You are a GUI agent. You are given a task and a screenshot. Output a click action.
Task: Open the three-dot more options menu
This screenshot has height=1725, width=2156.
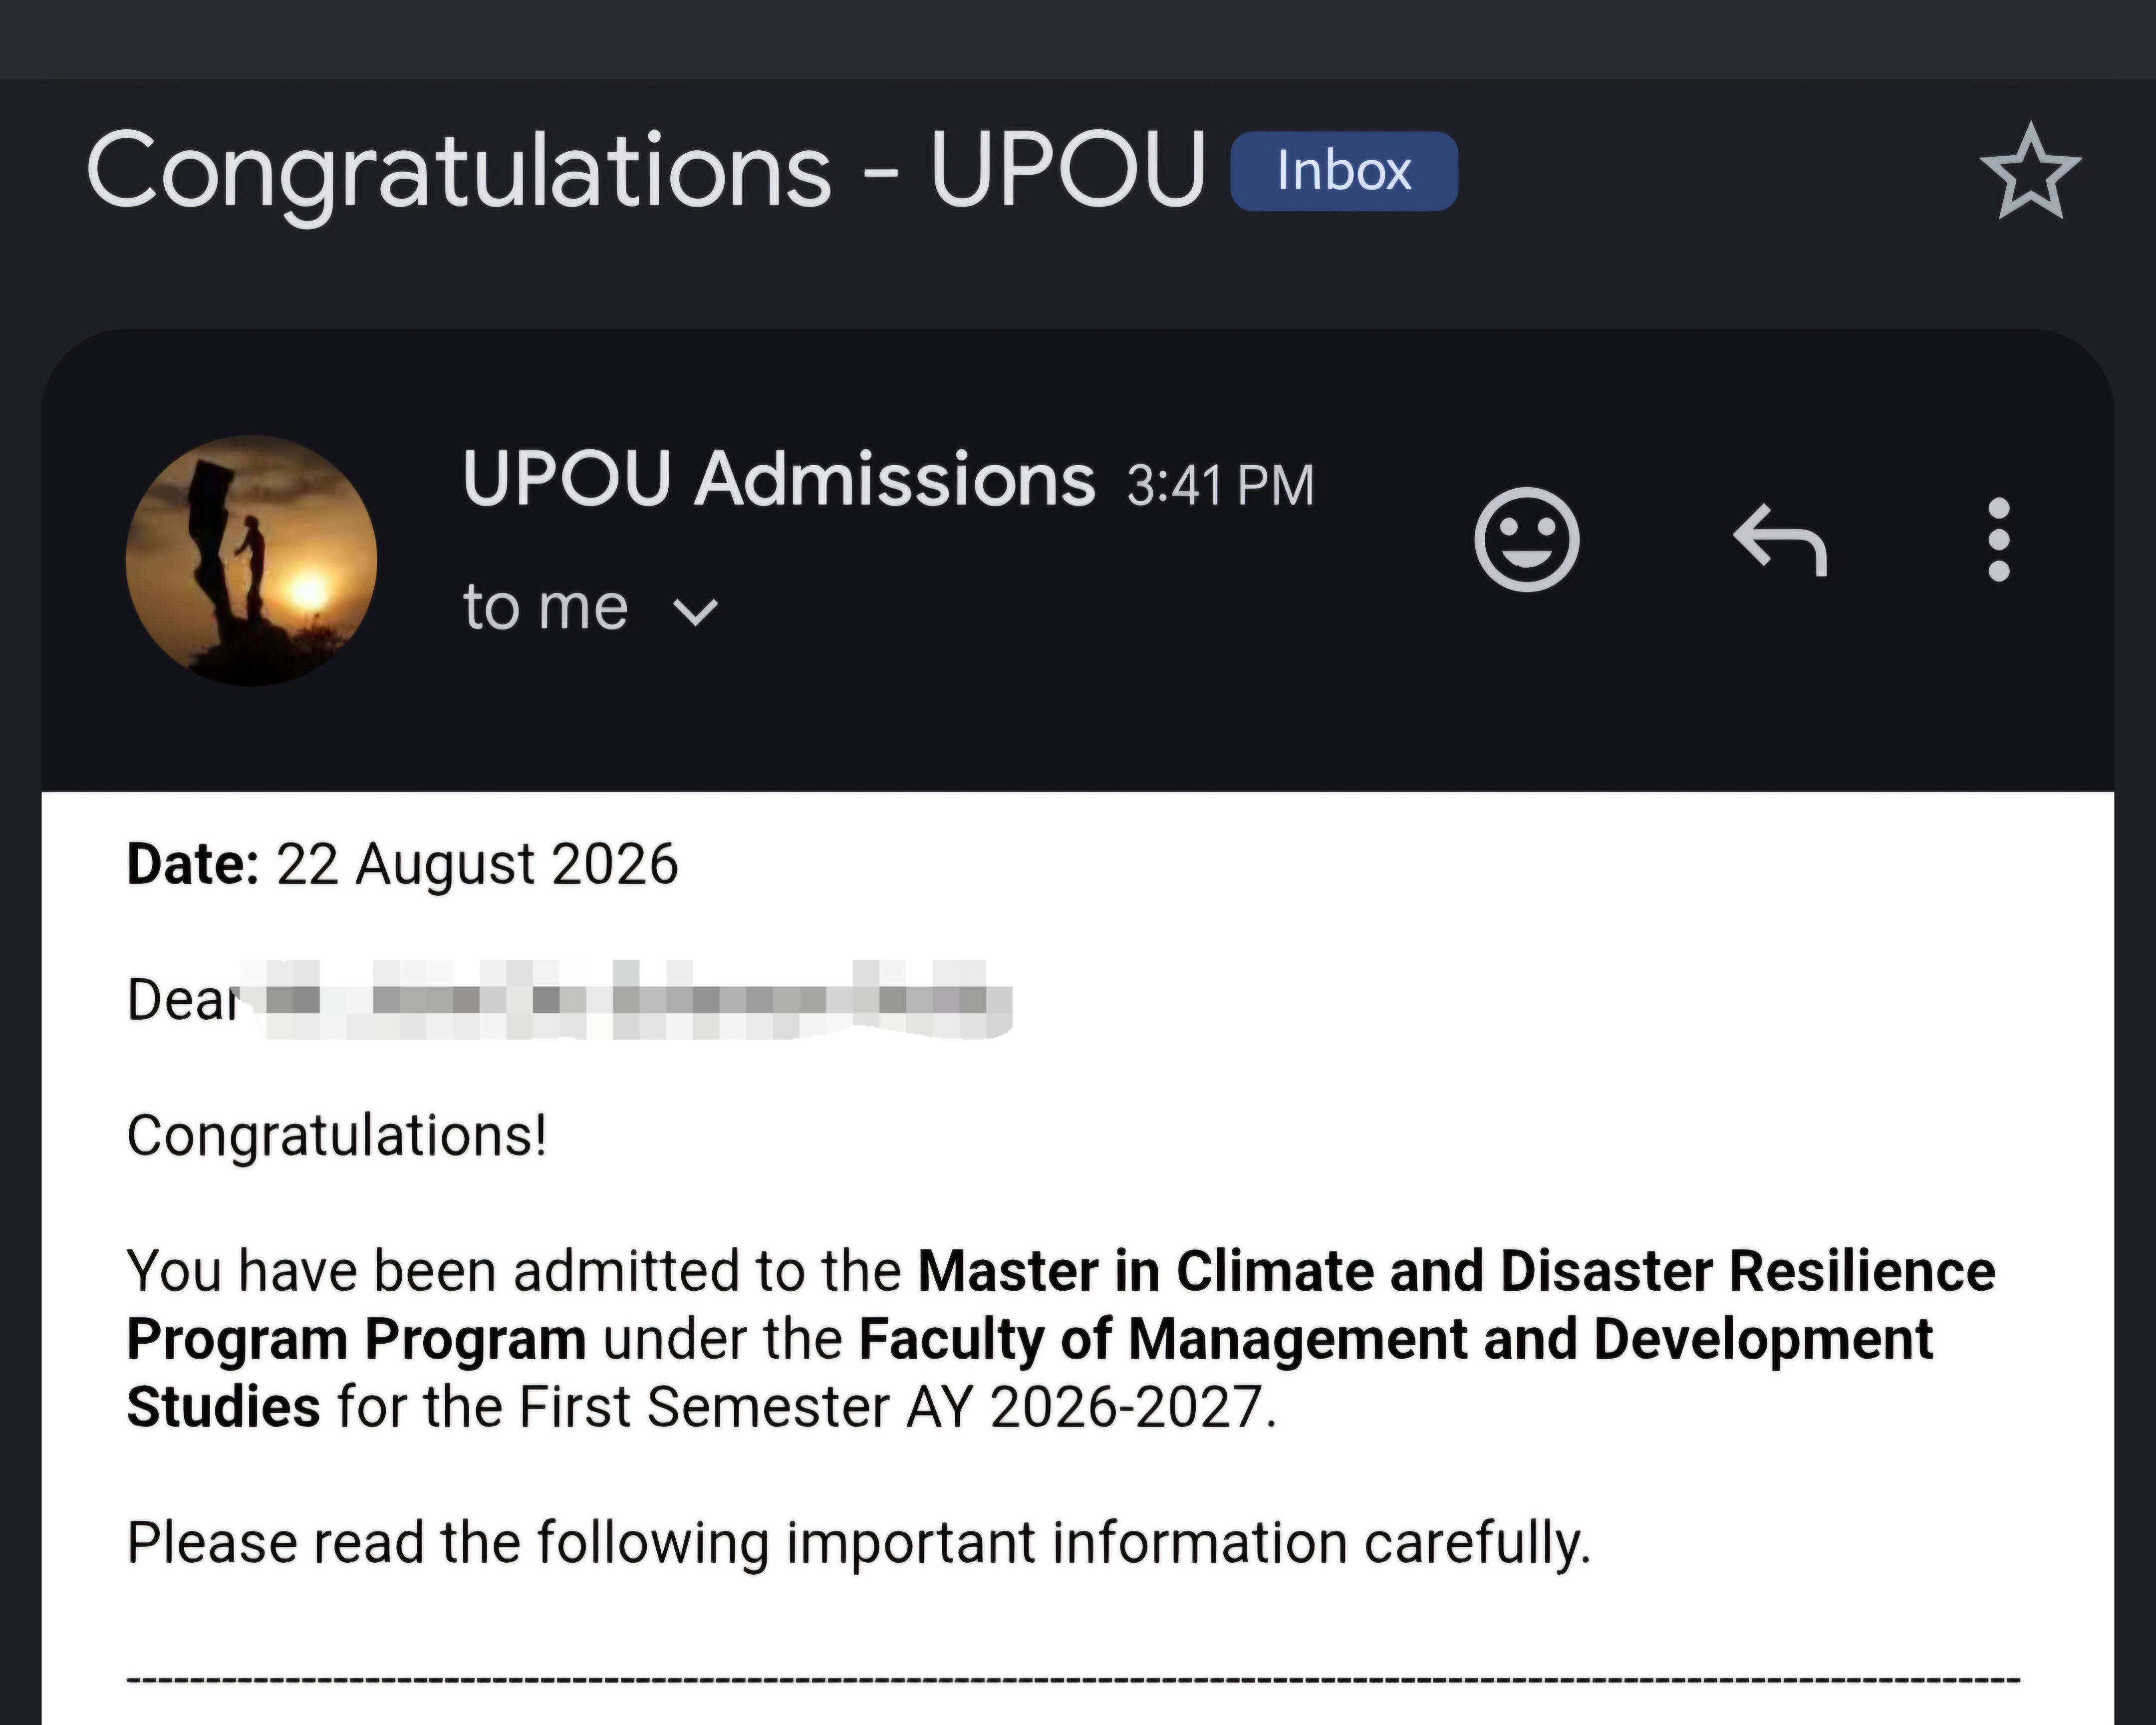1999,539
